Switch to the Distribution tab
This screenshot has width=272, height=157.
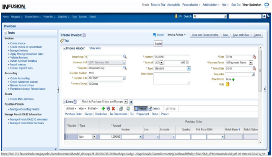pyautogui.click(x=101, y=114)
